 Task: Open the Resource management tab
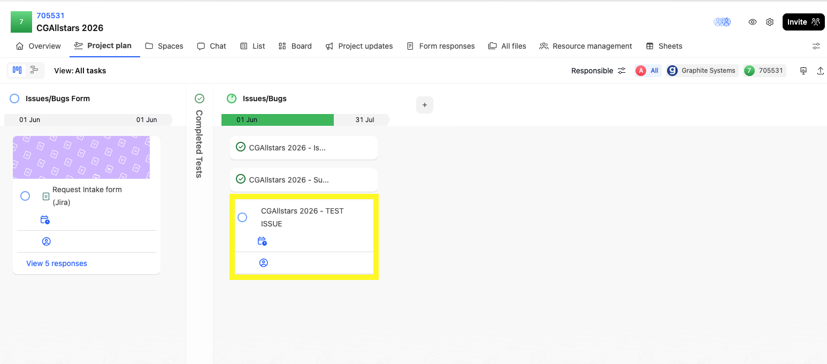[x=586, y=46]
